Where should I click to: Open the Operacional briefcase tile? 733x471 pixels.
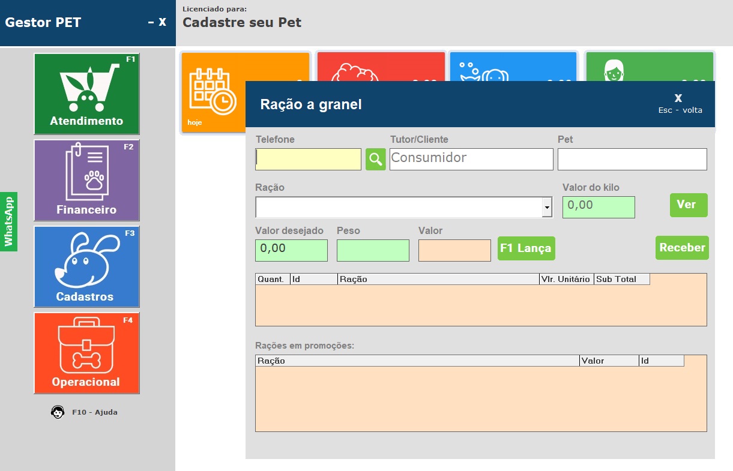pyautogui.click(x=86, y=353)
